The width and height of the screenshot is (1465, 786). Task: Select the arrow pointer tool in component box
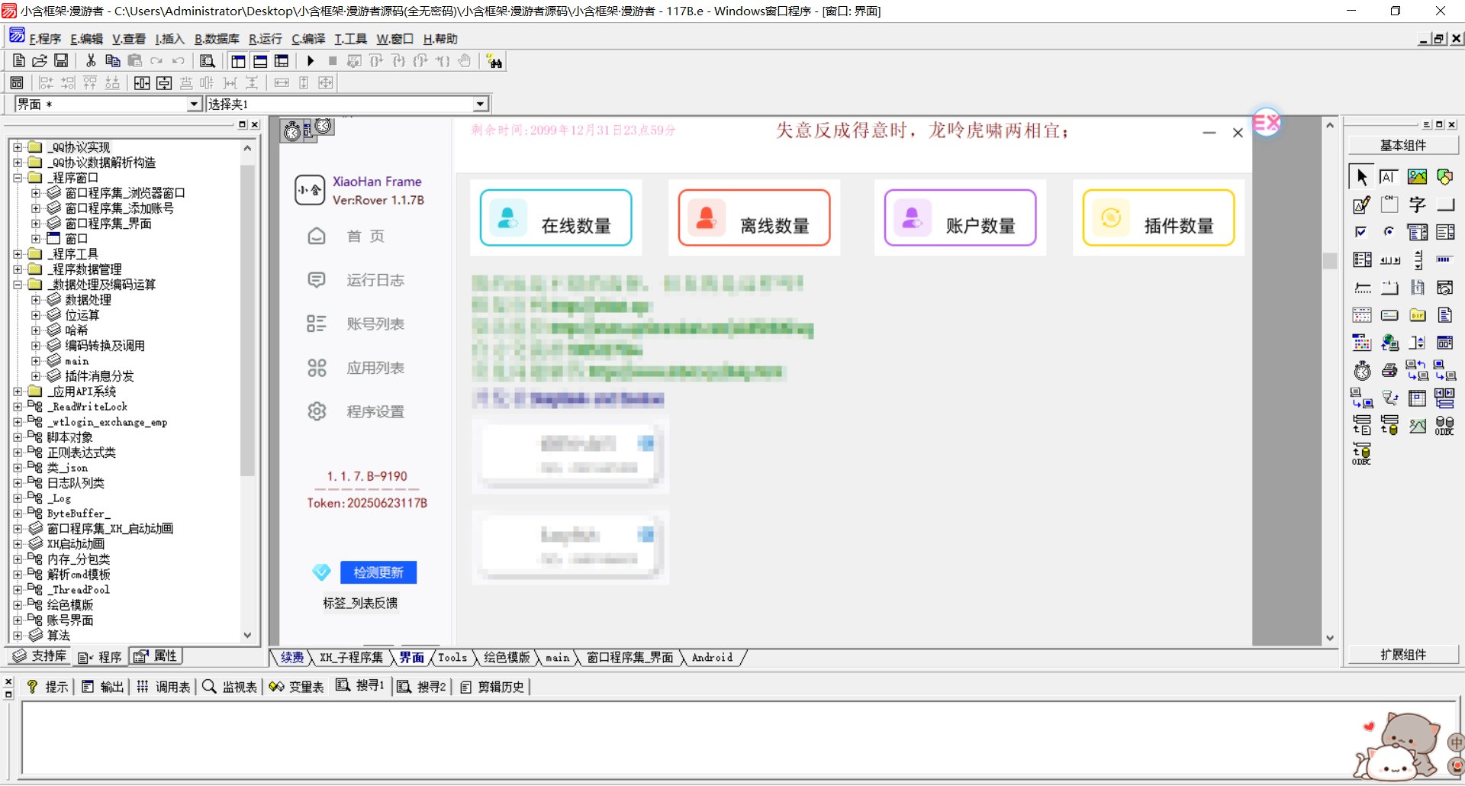point(1361,177)
